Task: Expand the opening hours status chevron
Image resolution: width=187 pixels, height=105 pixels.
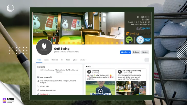Action: pos(50,94)
